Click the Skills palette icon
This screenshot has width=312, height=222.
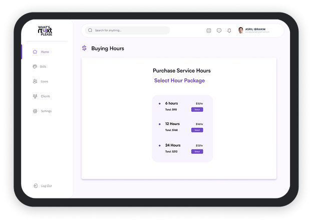coord(35,66)
